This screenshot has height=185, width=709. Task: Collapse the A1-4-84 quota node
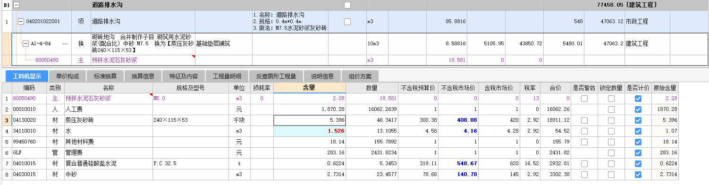click(x=26, y=43)
